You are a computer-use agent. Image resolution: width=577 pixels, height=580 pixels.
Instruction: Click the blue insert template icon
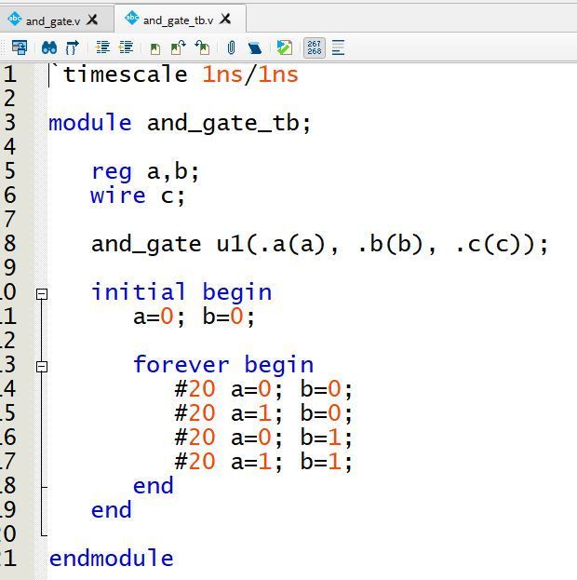tap(255, 48)
